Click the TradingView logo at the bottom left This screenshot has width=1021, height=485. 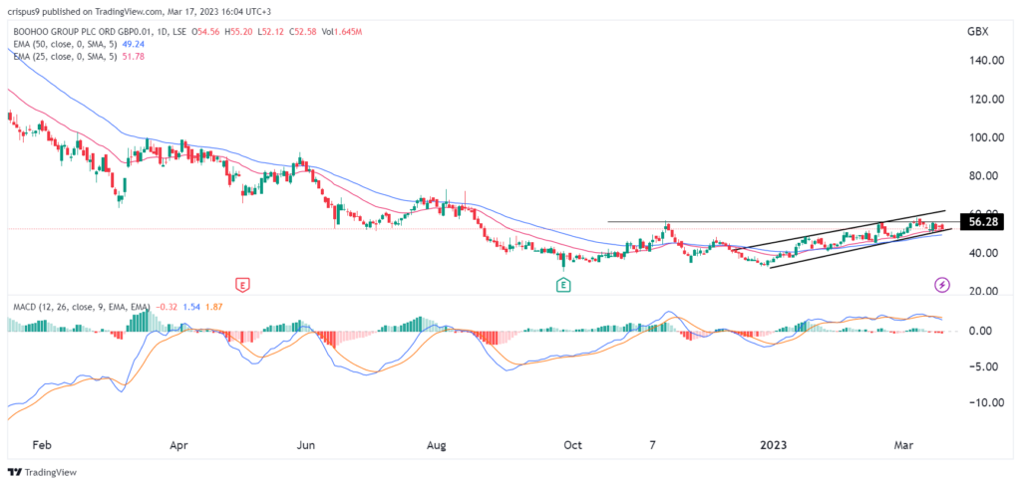(x=42, y=471)
